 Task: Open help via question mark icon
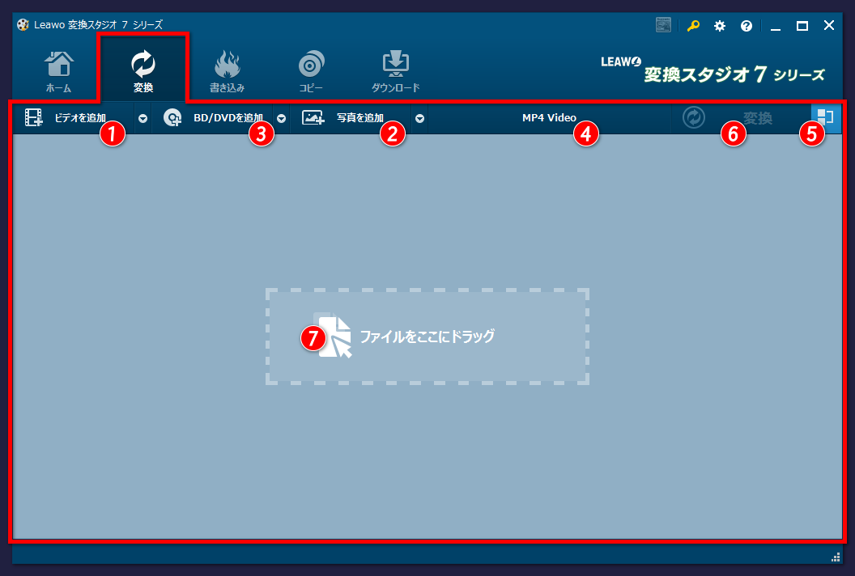pyautogui.click(x=746, y=26)
